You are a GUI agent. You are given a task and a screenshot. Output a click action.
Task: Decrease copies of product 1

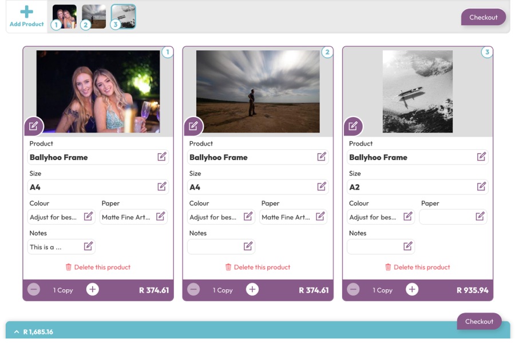pos(34,289)
